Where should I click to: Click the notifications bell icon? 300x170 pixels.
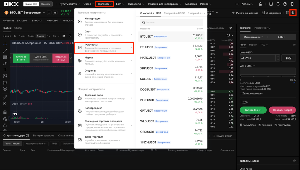click(x=278, y=4)
